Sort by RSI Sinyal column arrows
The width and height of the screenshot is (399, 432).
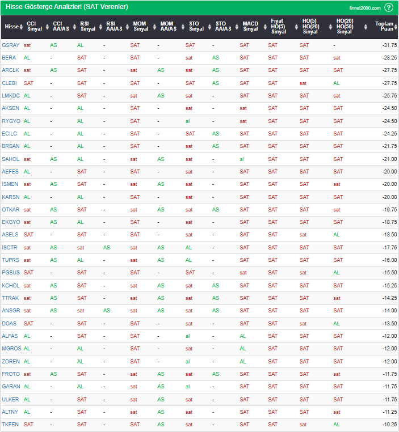100,27
